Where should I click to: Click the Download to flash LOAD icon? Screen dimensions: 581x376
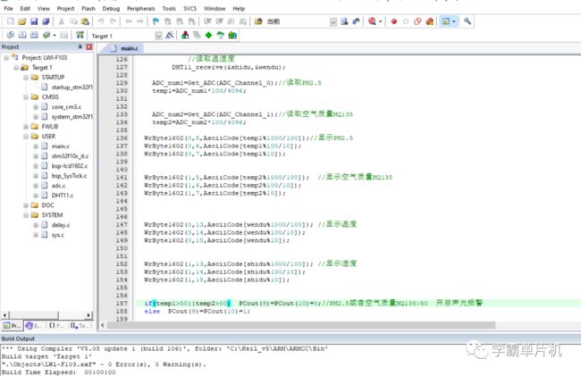(x=80, y=35)
